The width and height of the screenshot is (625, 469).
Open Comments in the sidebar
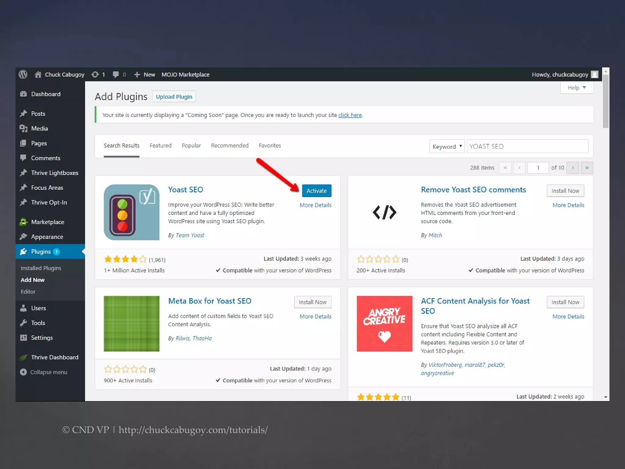click(50, 158)
